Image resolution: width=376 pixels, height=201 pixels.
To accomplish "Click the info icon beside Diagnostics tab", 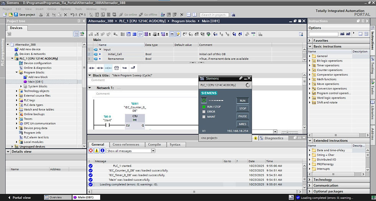I will click(256, 138).
